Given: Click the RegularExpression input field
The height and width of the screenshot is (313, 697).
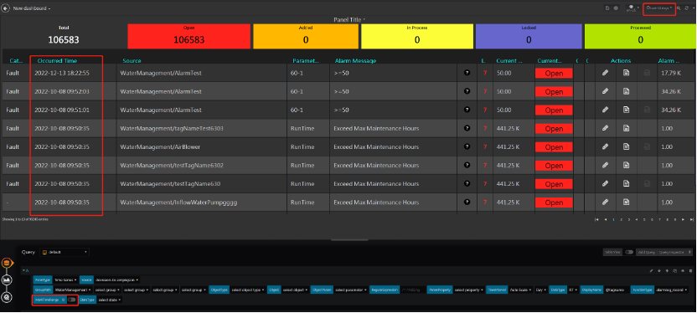Looking at the screenshot, I should [x=413, y=290].
